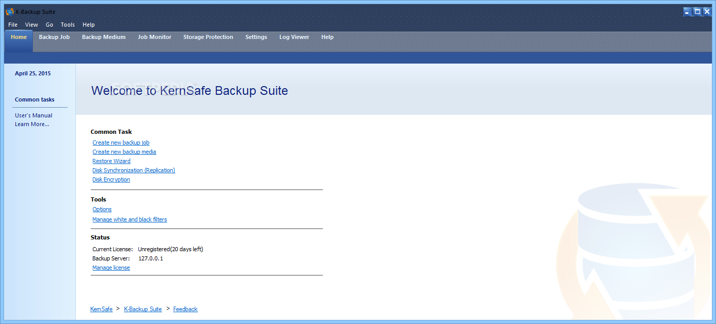Go to the Settings tab
Viewport: 716px width, 324px height.
[256, 37]
